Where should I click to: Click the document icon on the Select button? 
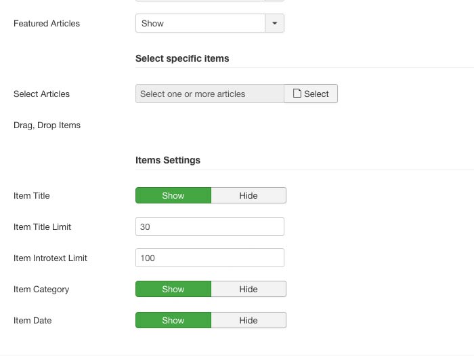[297, 94]
